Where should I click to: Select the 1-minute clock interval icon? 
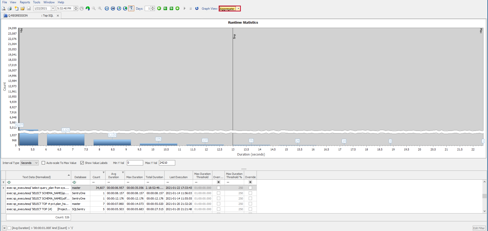(107, 8)
